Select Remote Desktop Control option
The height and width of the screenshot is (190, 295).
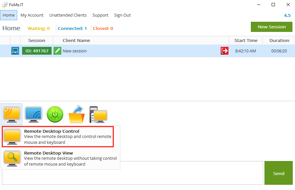[58, 137]
